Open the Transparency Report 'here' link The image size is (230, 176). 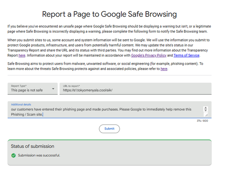pyautogui.click(x=22, y=55)
